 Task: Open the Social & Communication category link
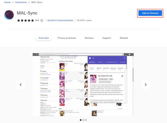pyautogui.click(x=60, y=20)
